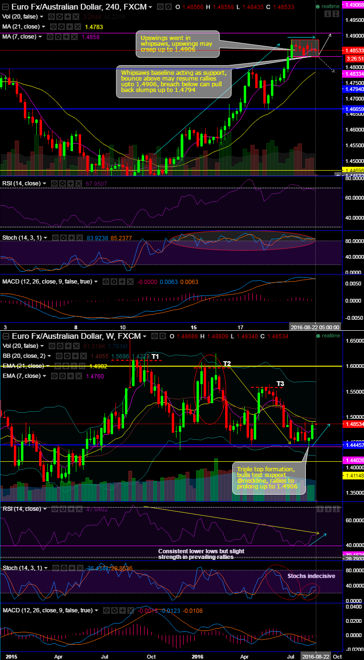This screenshot has height=660, width=364.
Task: Hide Vol (20, false) in the 240 chart
Action: click(52, 17)
